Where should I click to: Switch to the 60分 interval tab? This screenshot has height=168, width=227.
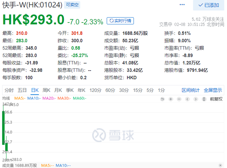click(x=110, y=90)
